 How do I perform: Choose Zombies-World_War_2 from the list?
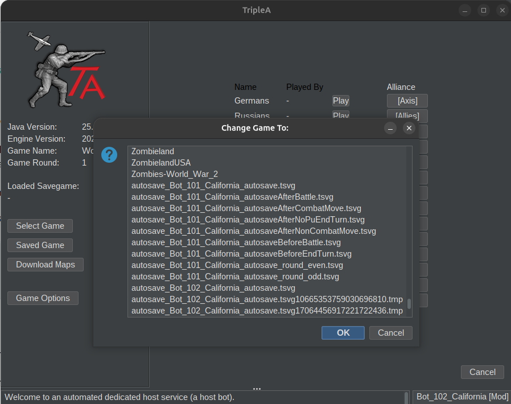click(267, 174)
